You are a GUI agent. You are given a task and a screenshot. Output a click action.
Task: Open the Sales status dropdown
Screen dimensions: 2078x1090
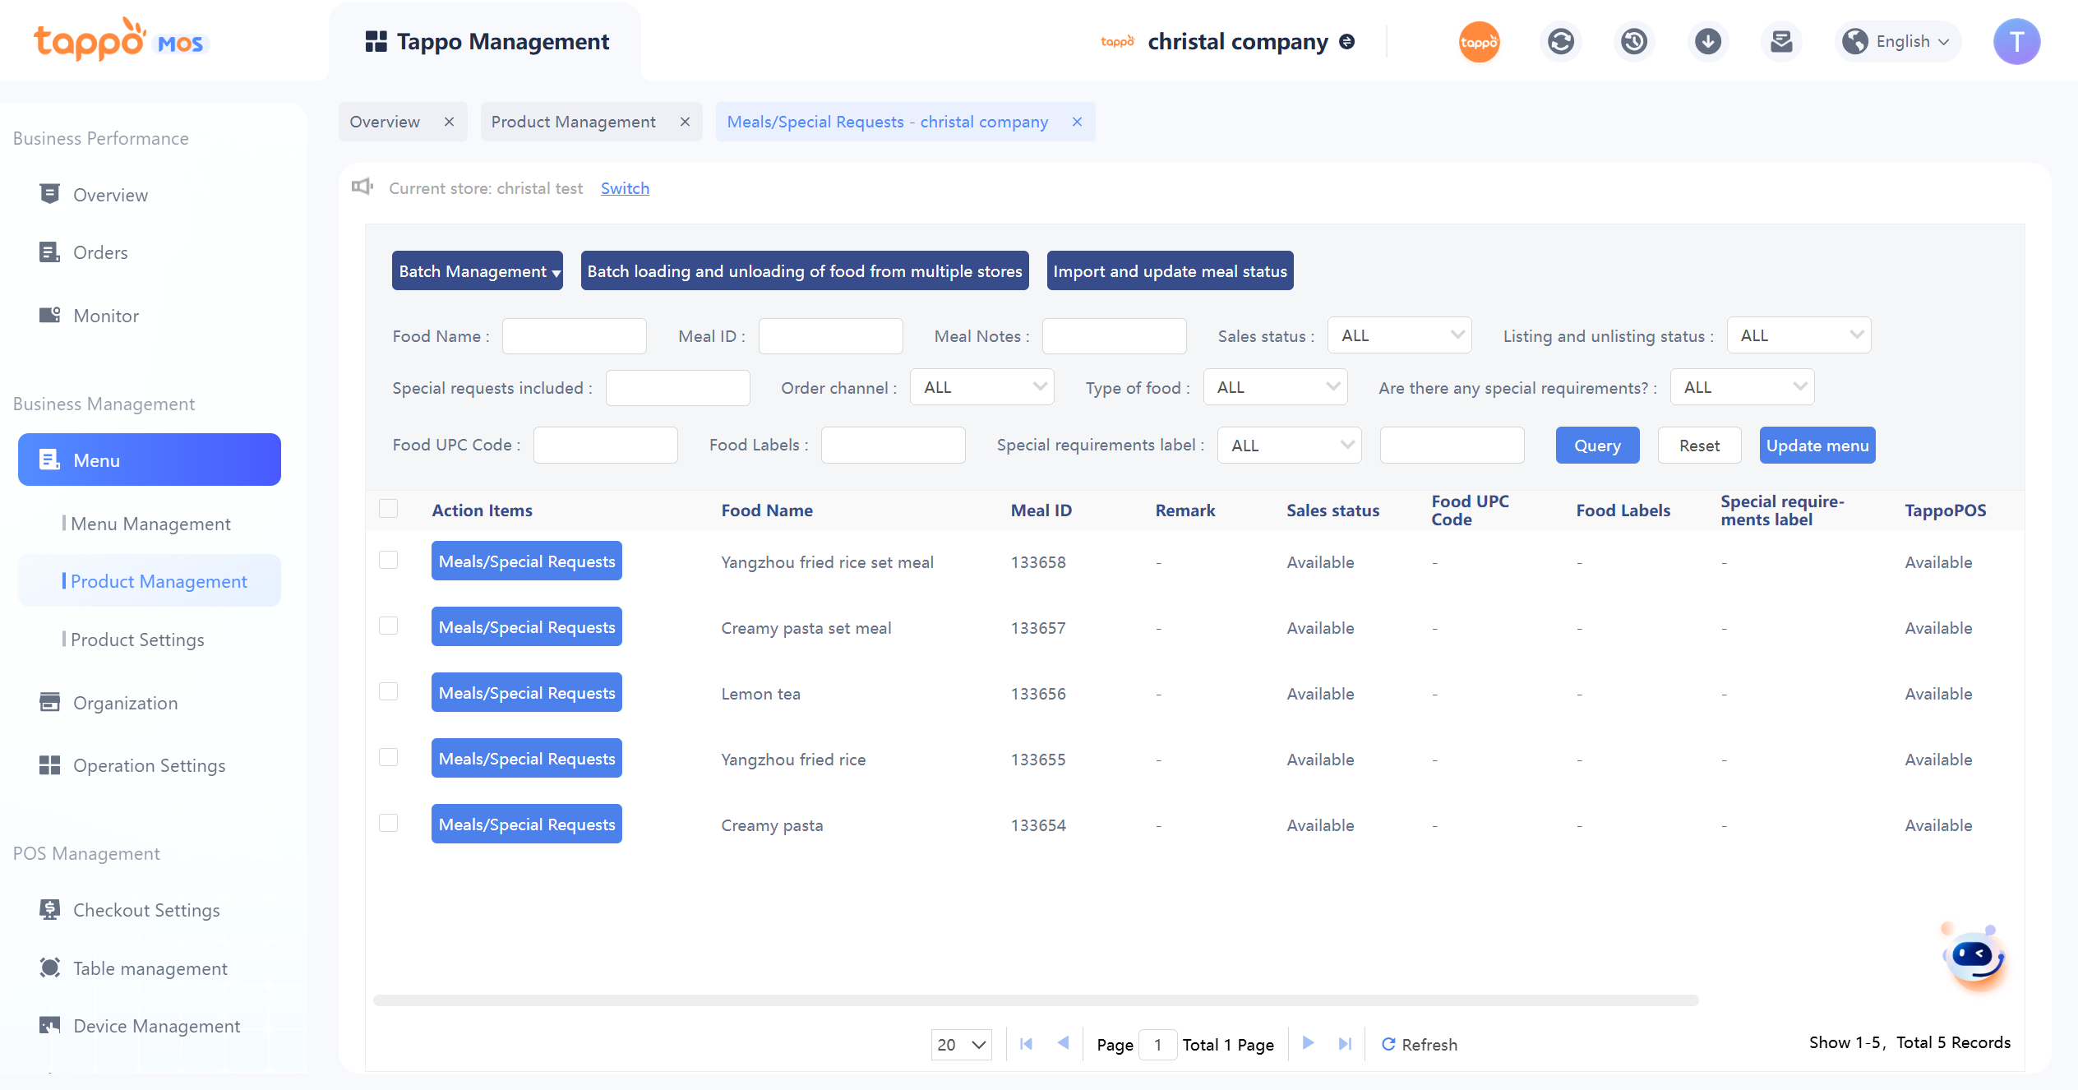tap(1399, 335)
